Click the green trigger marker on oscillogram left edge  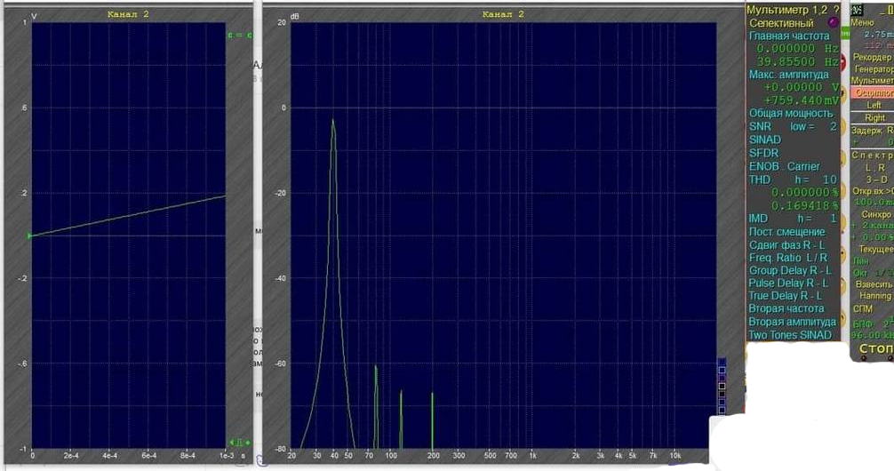[30, 235]
